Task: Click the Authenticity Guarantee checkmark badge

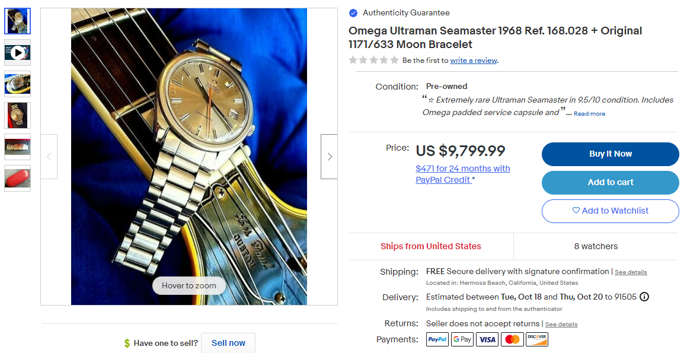Action: pos(353,13)
